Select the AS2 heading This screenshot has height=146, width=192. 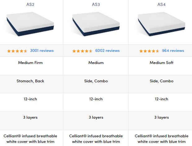point(30,5)
